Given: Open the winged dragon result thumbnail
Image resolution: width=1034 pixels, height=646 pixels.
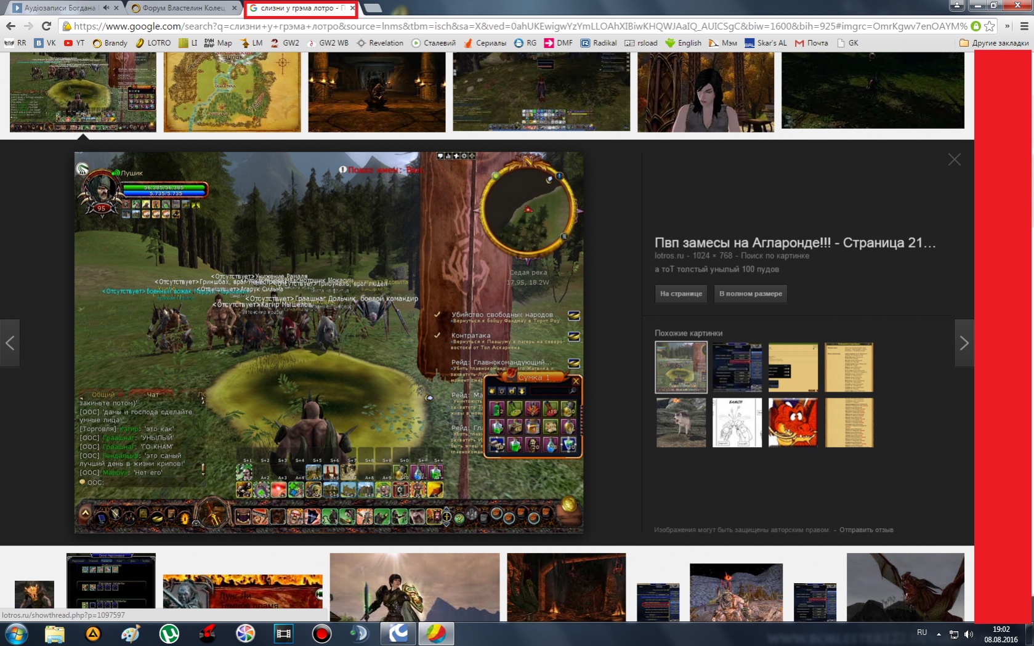Looking at the screenshot, I should tap(905, 587).
